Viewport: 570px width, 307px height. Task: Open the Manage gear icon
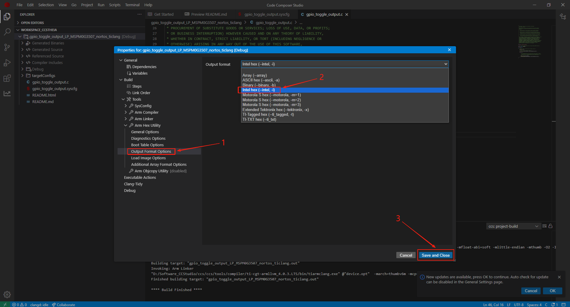7,295
